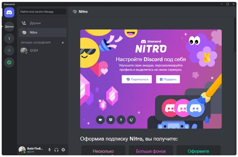Screen dimensions: 238x157
Task: Open the server labeled 1 in the server list
Action: [9, 39]
